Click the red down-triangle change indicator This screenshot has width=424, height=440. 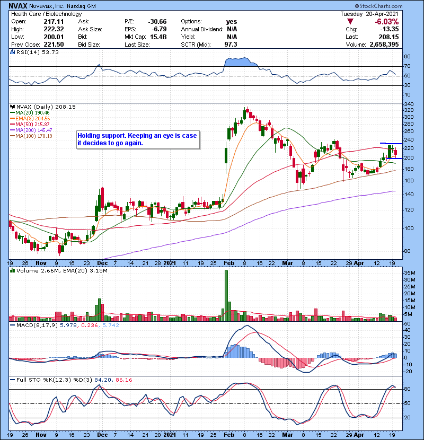coord(350,21)
